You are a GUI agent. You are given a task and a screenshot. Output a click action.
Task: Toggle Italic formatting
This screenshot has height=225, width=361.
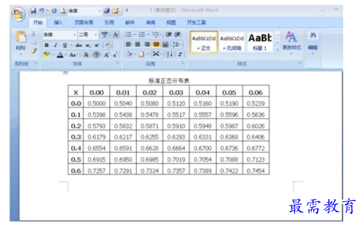coord(55,45)
